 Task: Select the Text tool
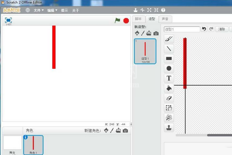tap(169, 78)
